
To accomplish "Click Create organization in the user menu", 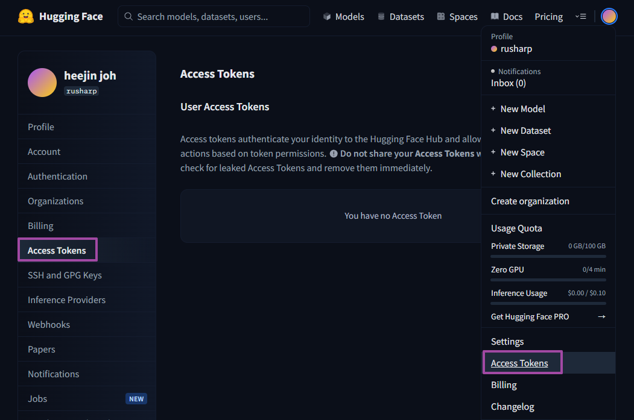I will 548,201.
